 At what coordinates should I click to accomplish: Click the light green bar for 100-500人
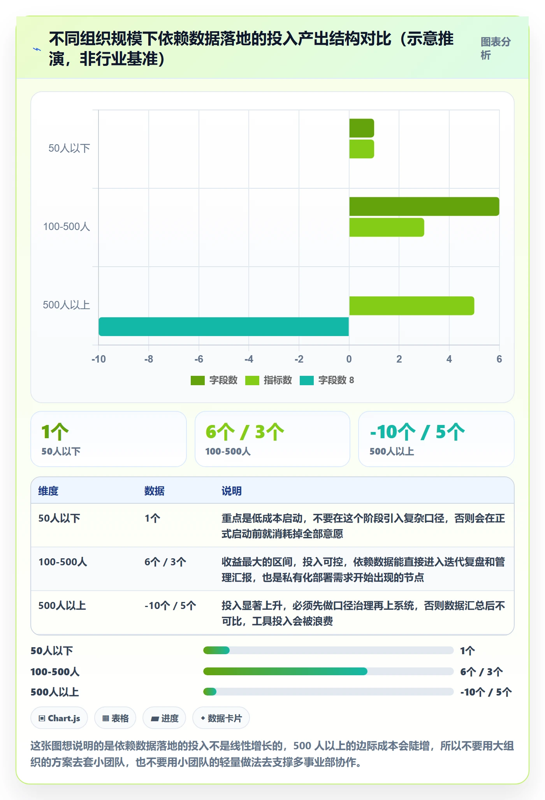click(387, 227)
